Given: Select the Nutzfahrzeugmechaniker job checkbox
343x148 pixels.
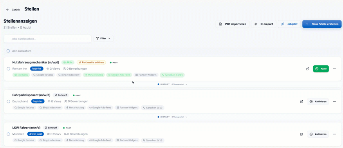Looking at the screenshot, I should [x=8, y=69].
